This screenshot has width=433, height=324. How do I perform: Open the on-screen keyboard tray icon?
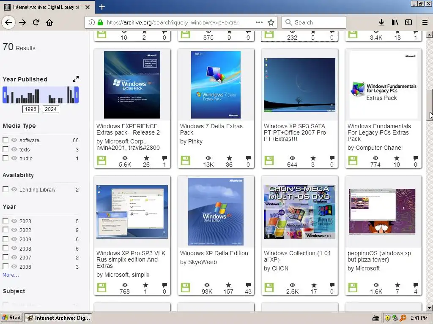(x=375, y=318)
